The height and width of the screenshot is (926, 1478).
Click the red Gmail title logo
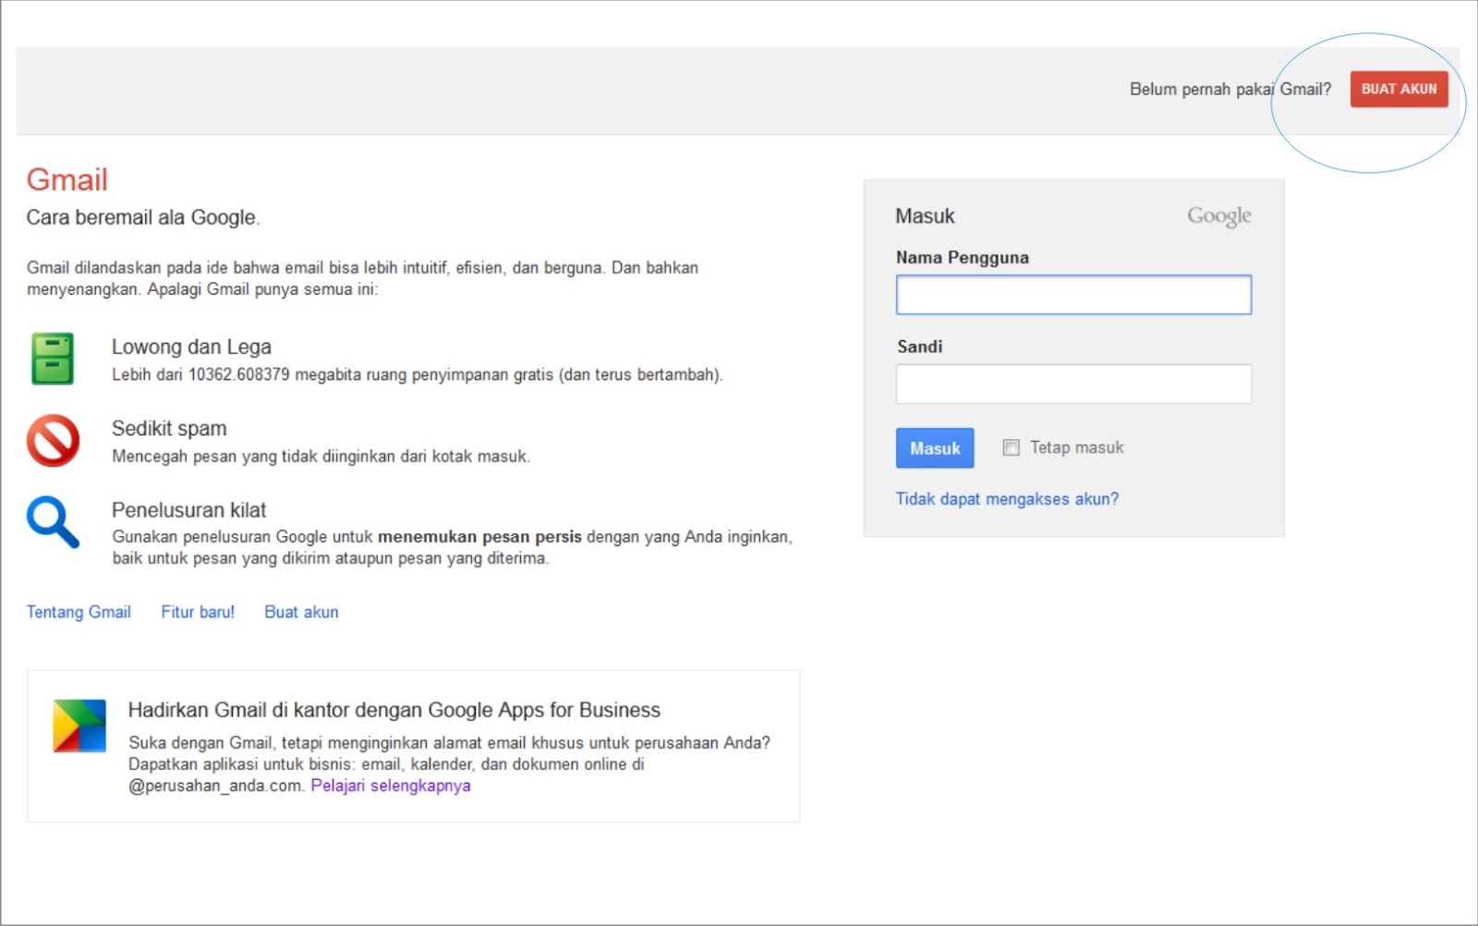67,179
